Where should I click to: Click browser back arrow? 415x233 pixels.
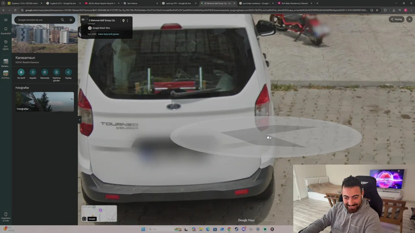coord(4,10)
